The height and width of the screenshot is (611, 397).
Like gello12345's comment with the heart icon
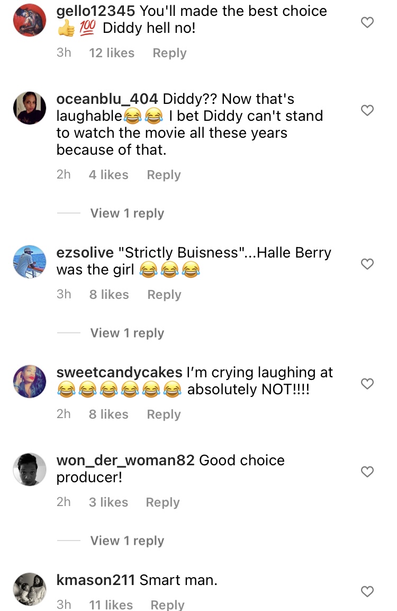point(367,22)
